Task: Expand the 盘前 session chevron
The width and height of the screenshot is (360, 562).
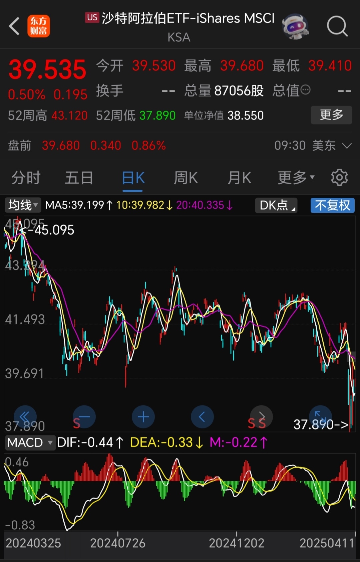Action: 347,146
